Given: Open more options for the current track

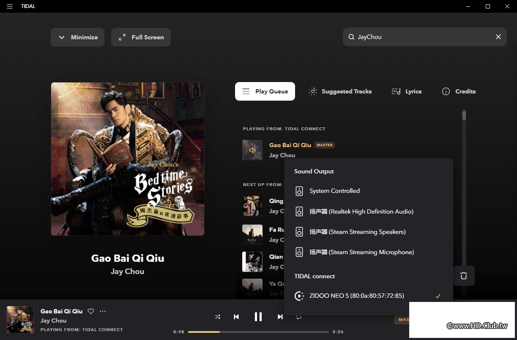Looking at the screenshot, I should pos(103,311).
